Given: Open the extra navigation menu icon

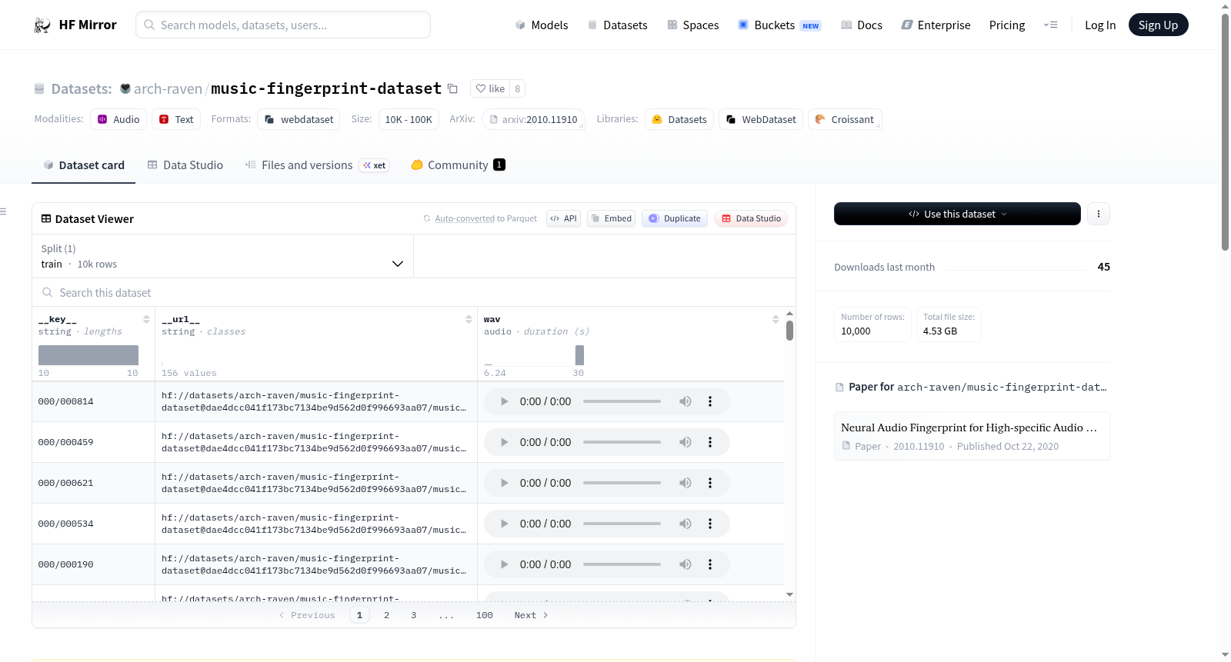Looking at the screenshot, I should 1050,25.
